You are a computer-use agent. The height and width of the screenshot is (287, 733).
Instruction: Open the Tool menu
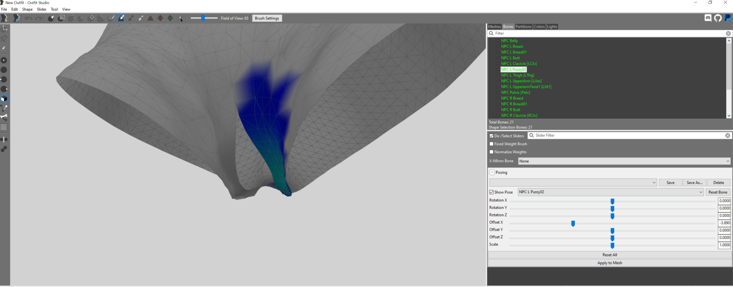coord(54,9)
